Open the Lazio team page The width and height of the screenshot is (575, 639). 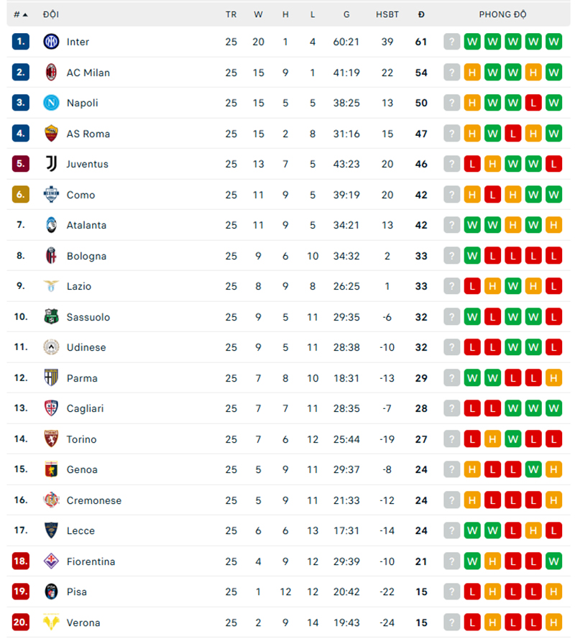coord(79,286)
